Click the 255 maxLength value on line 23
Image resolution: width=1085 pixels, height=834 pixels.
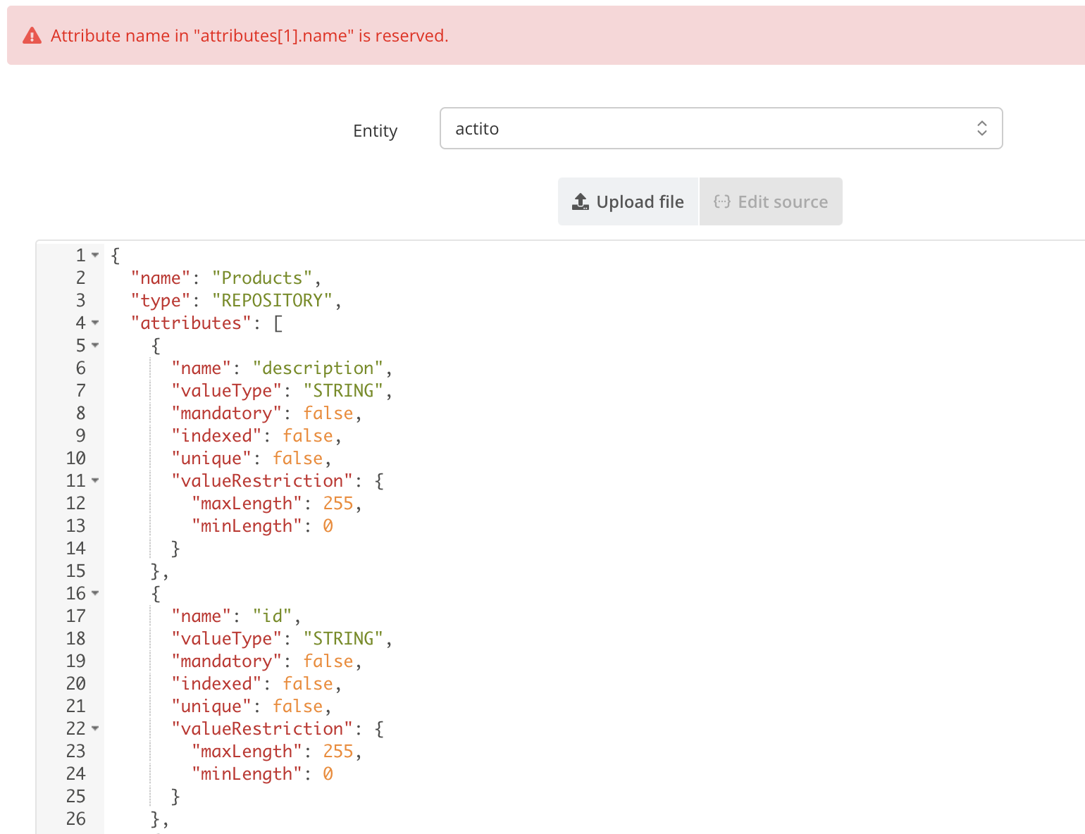338,752
